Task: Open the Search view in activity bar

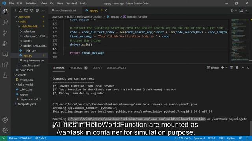Action: click(5, 22)
